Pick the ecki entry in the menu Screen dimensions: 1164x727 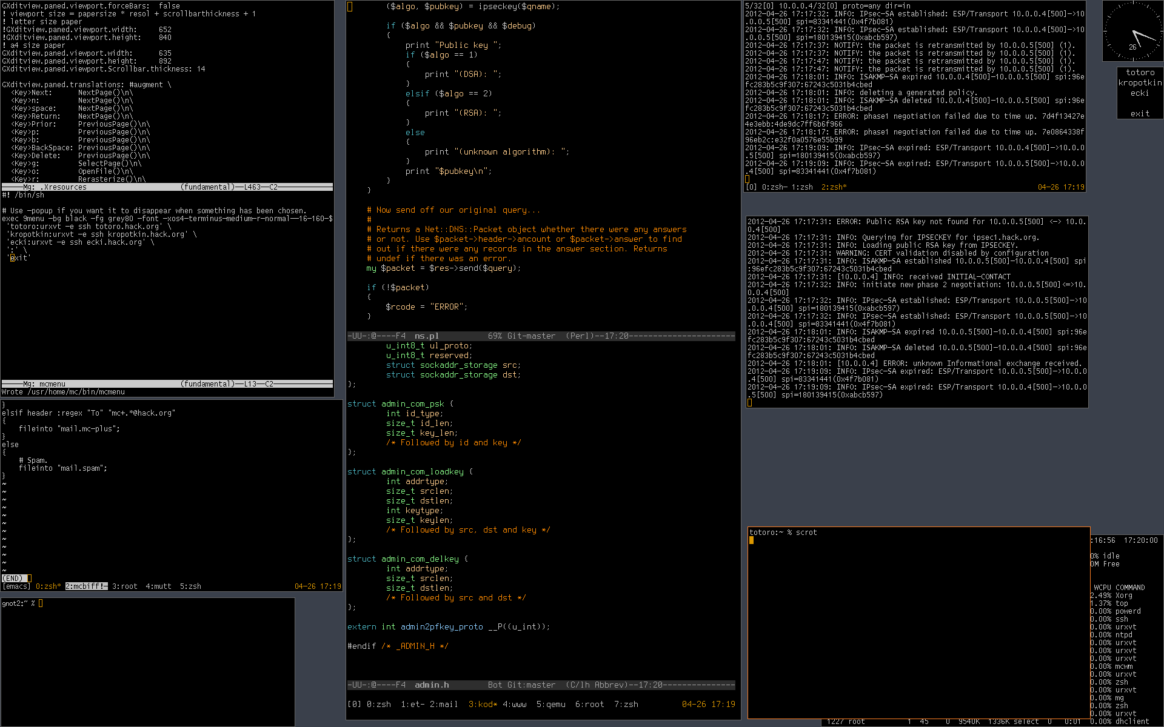pyautogui.click(x=1140, y=93)
